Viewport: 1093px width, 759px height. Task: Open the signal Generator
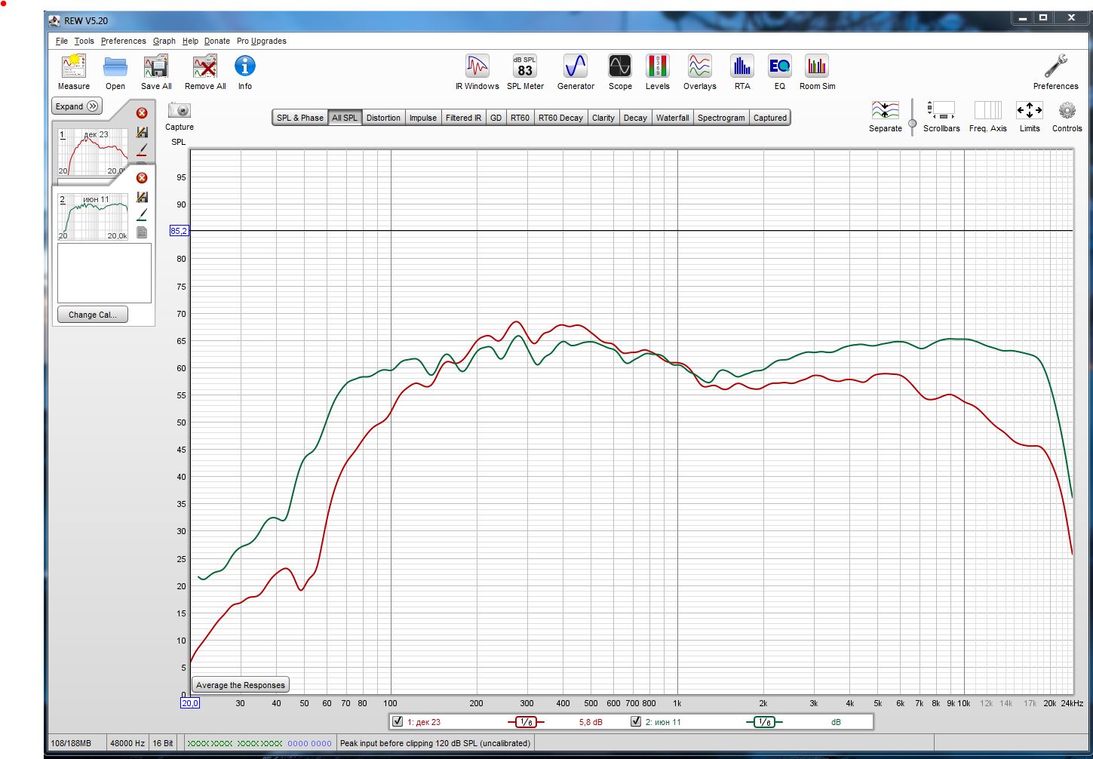coord(576,66)
